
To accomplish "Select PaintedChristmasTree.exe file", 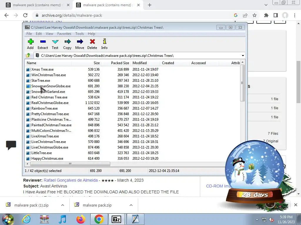I will pos(51,125).
